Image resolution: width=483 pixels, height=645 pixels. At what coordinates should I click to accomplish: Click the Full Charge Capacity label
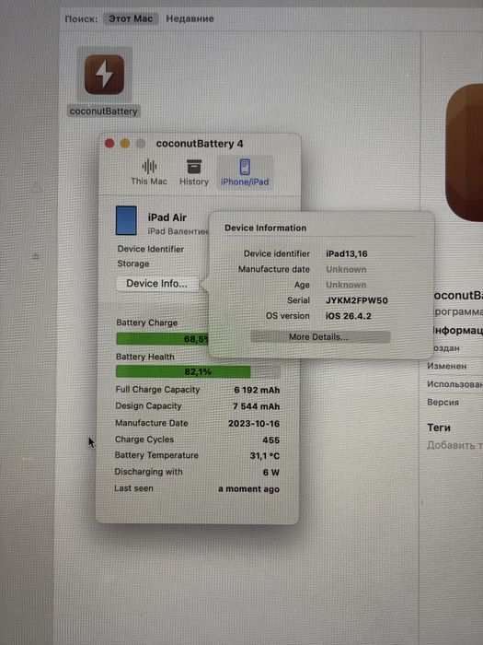point(157,390)
